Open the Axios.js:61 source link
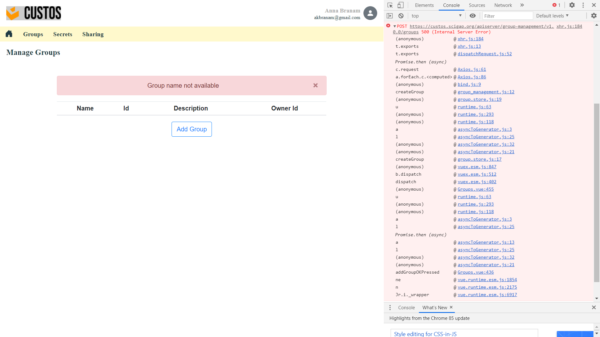 click(x=472, y=70)
